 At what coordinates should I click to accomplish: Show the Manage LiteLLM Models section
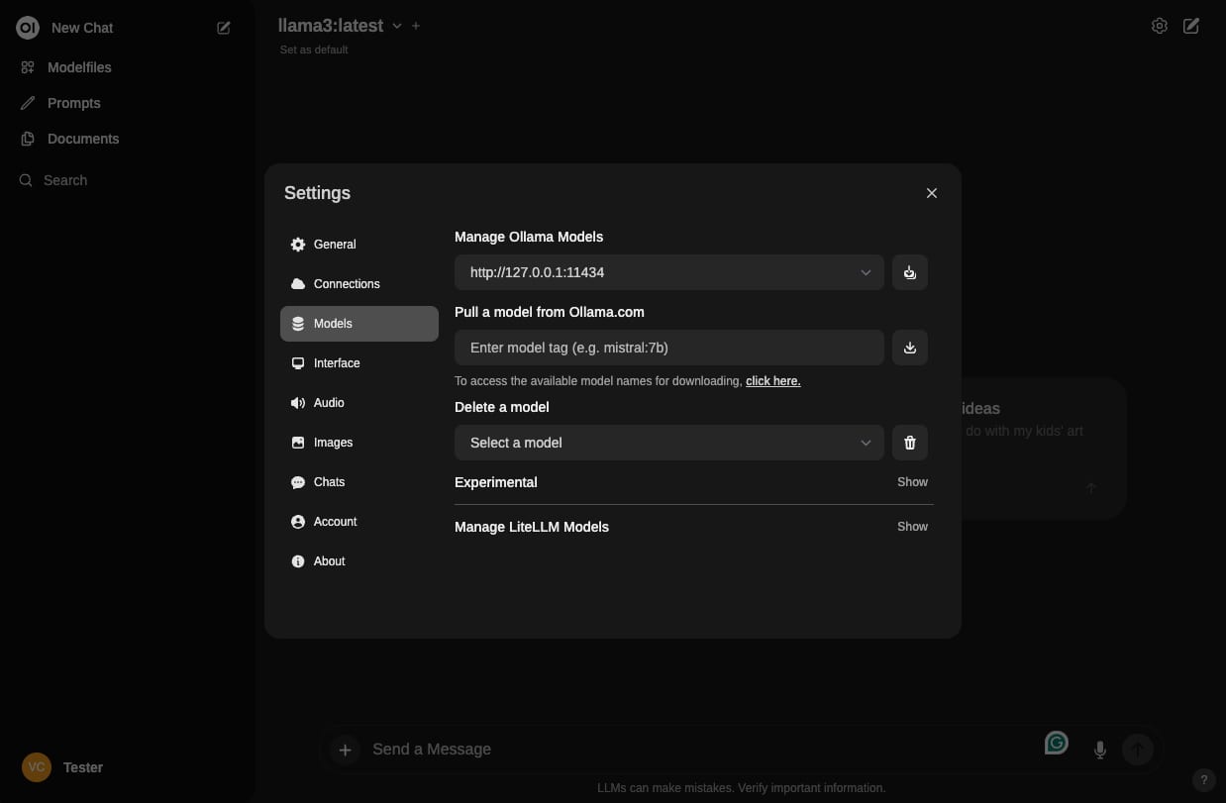[x=912, y=526]
